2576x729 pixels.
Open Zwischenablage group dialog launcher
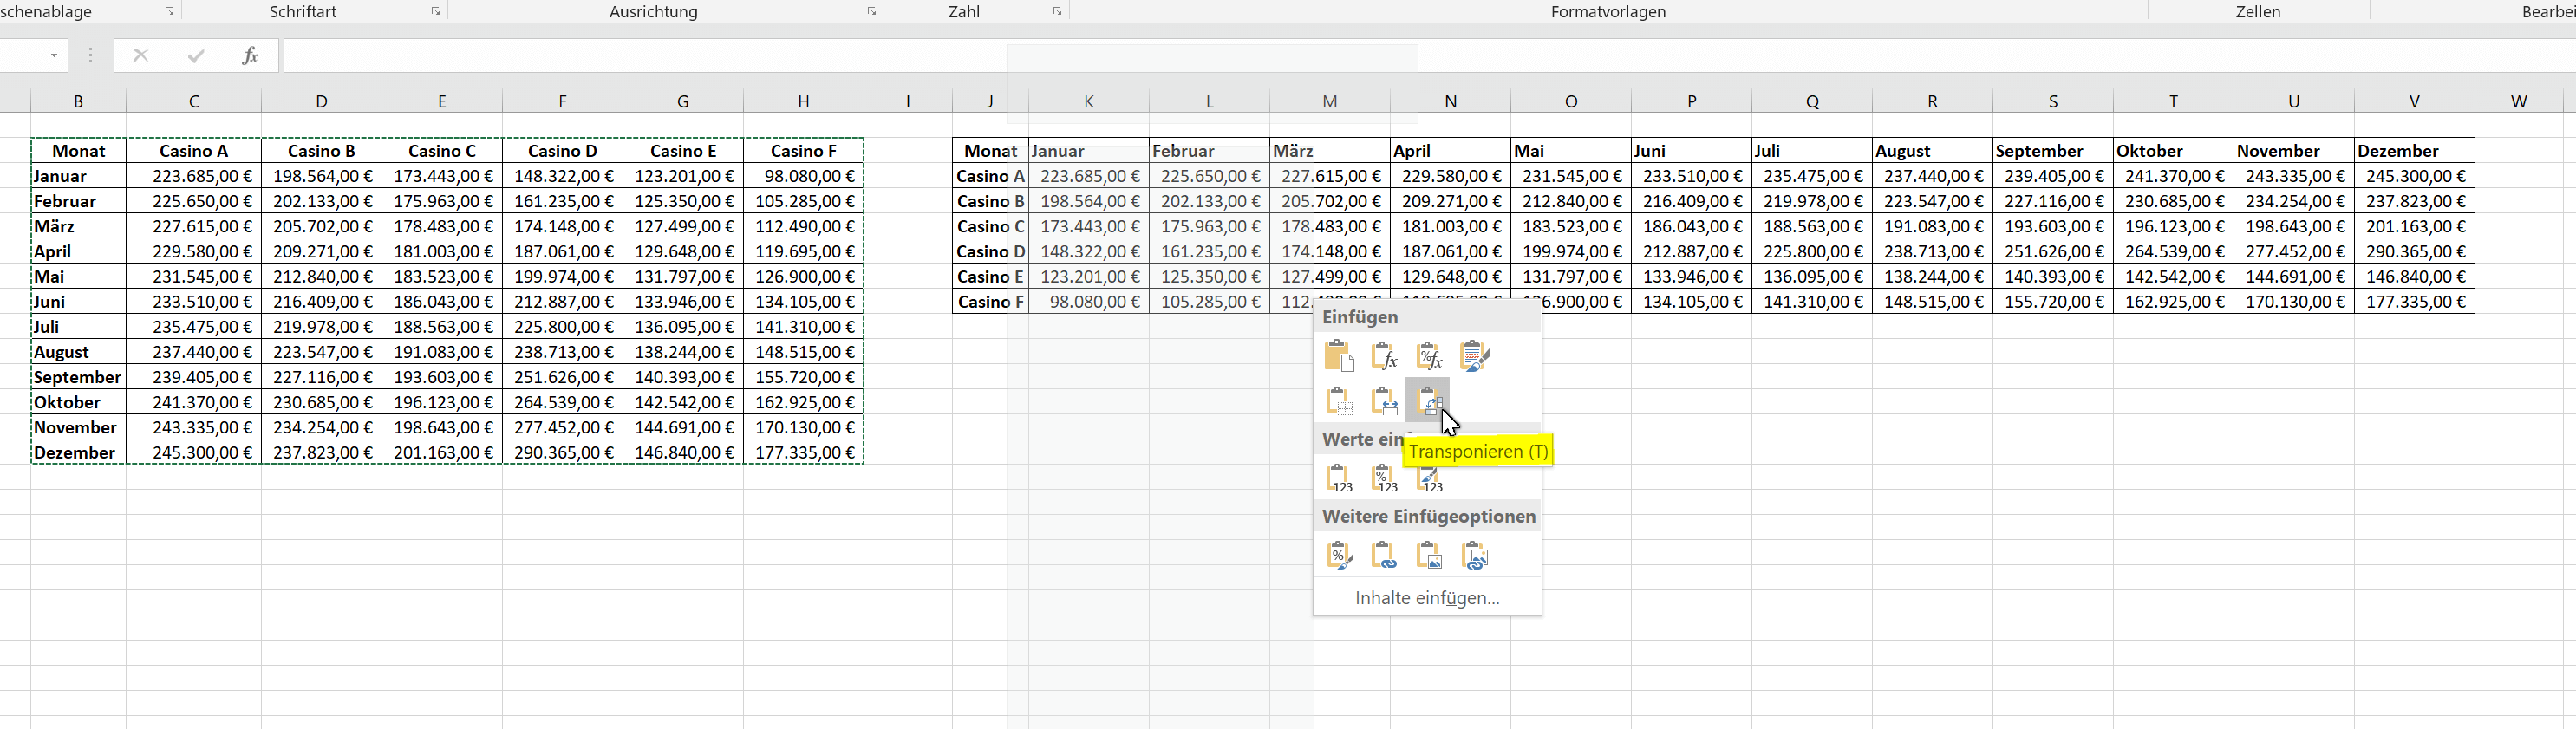(x=169, y=11)
